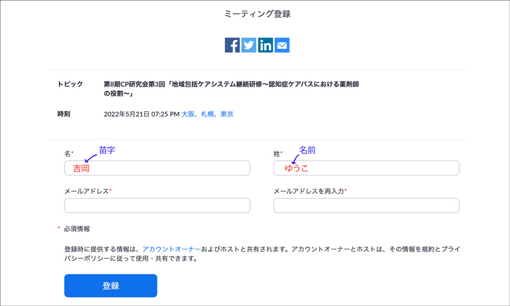Share registration by email envelope icon
The width and height of the screenshot is (510, 306).
(282, 45)
